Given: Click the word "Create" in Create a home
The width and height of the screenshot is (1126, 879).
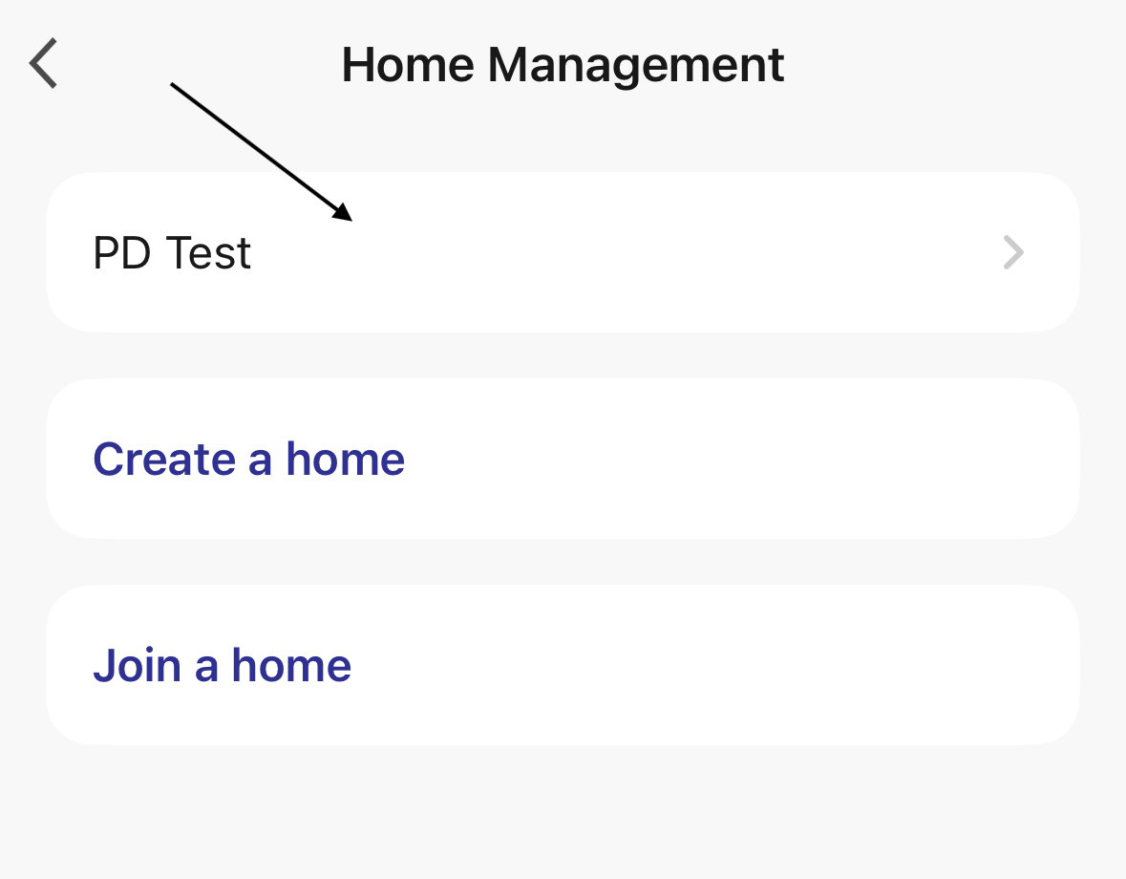Looking at the screenshot, I should (x=163, y=460).
